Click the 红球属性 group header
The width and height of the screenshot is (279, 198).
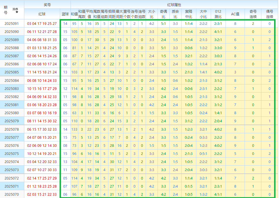pyautogui.click(x=174, y=5)
